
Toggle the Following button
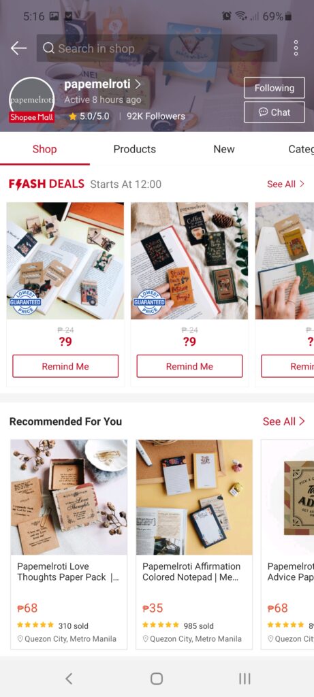[274, 88]
